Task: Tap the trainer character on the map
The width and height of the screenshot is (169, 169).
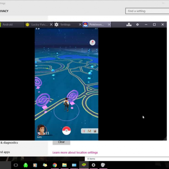Action: tap(67, 105)
